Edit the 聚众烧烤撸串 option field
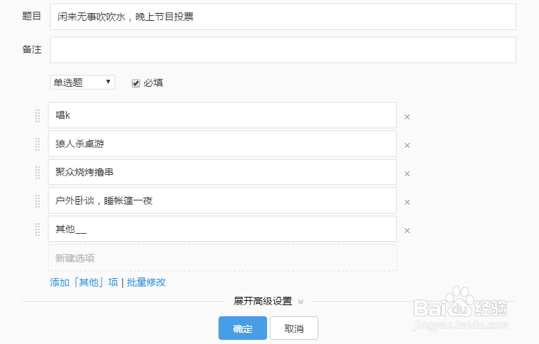Image resolution: width=539 pixels, height=344 pixels. (x=223, y=172)
